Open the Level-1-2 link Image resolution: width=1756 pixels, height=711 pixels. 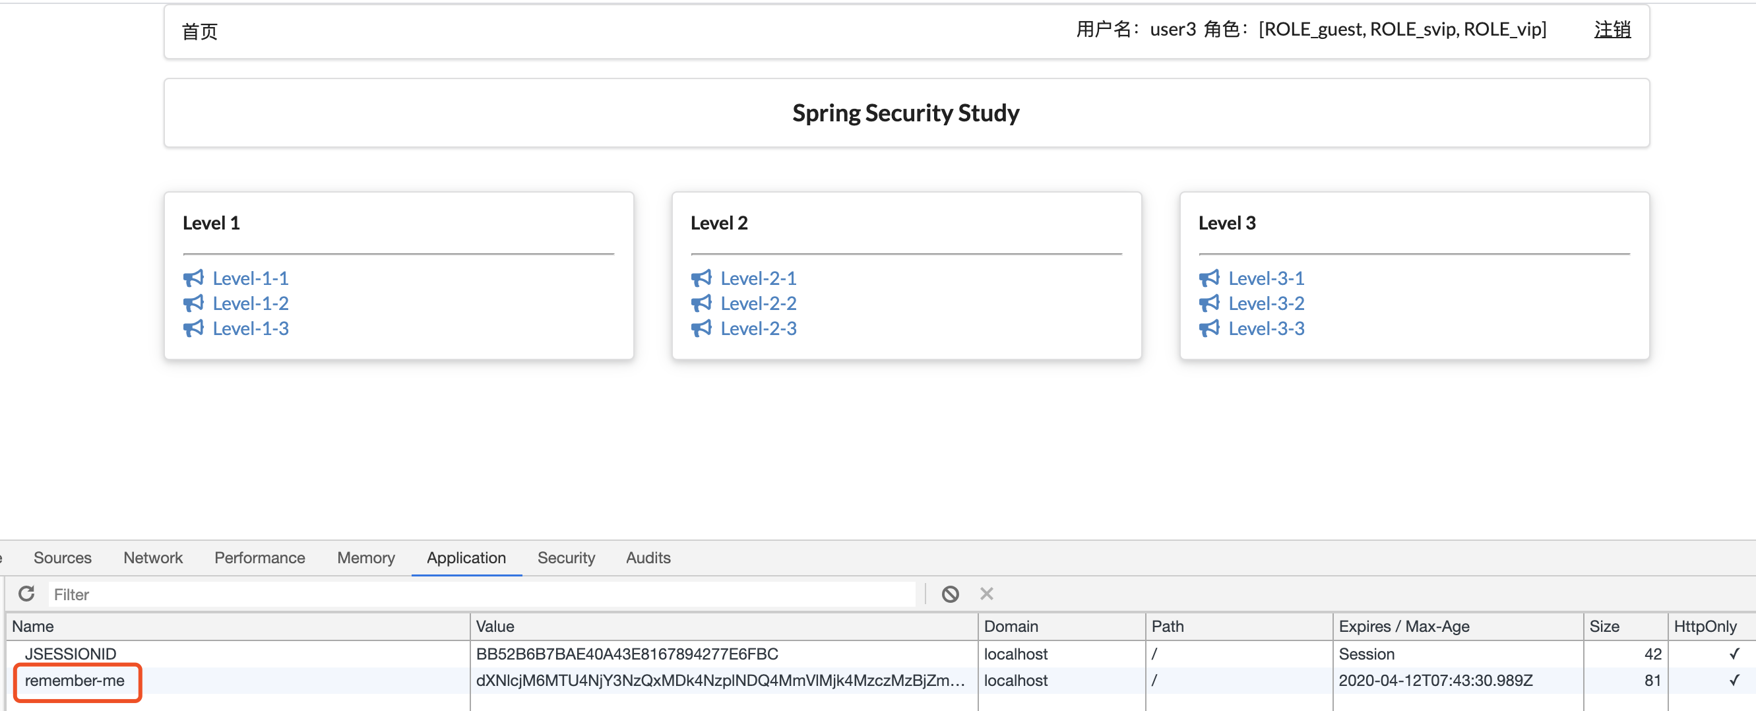tap(250, 303)
